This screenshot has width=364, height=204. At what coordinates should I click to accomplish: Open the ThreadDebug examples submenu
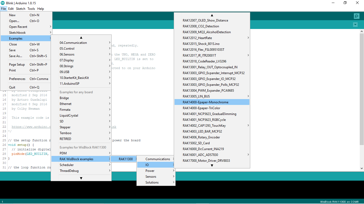(x=81, y=171)
